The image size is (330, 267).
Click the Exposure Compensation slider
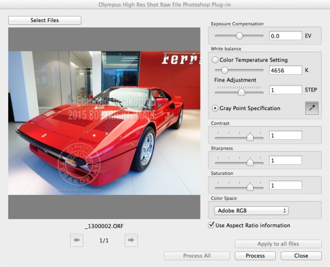(x=239, y=36)
